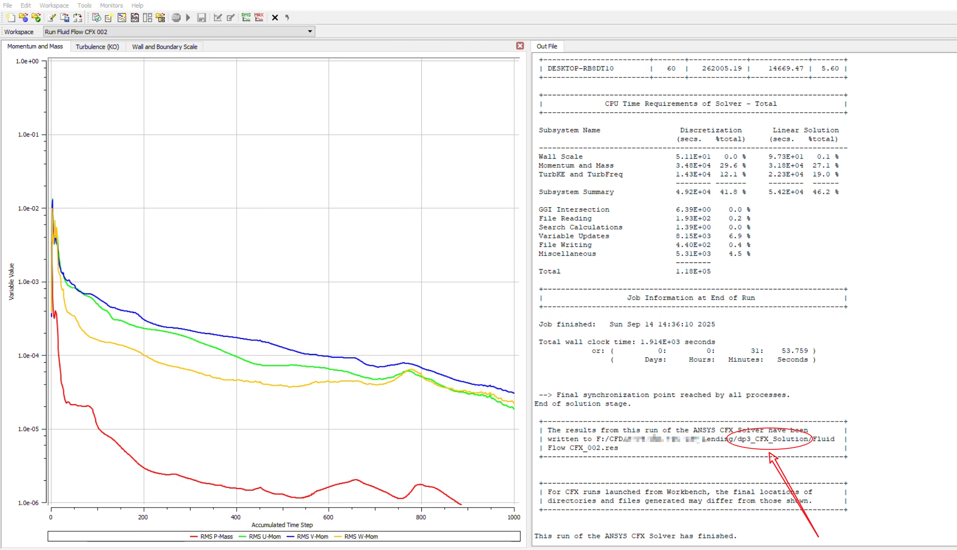
Task: Click the Arrange workspace layout icon
Action: coord(147,18)
